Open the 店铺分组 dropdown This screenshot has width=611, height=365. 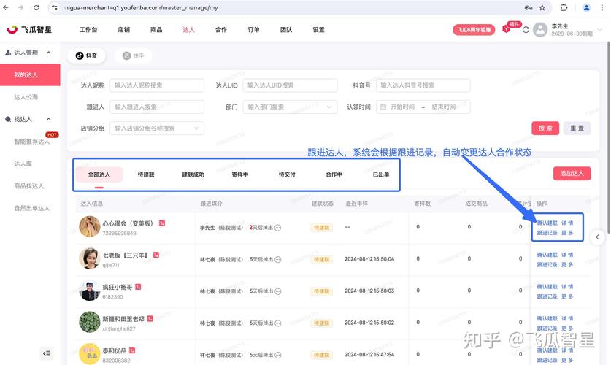coord(157,128)
